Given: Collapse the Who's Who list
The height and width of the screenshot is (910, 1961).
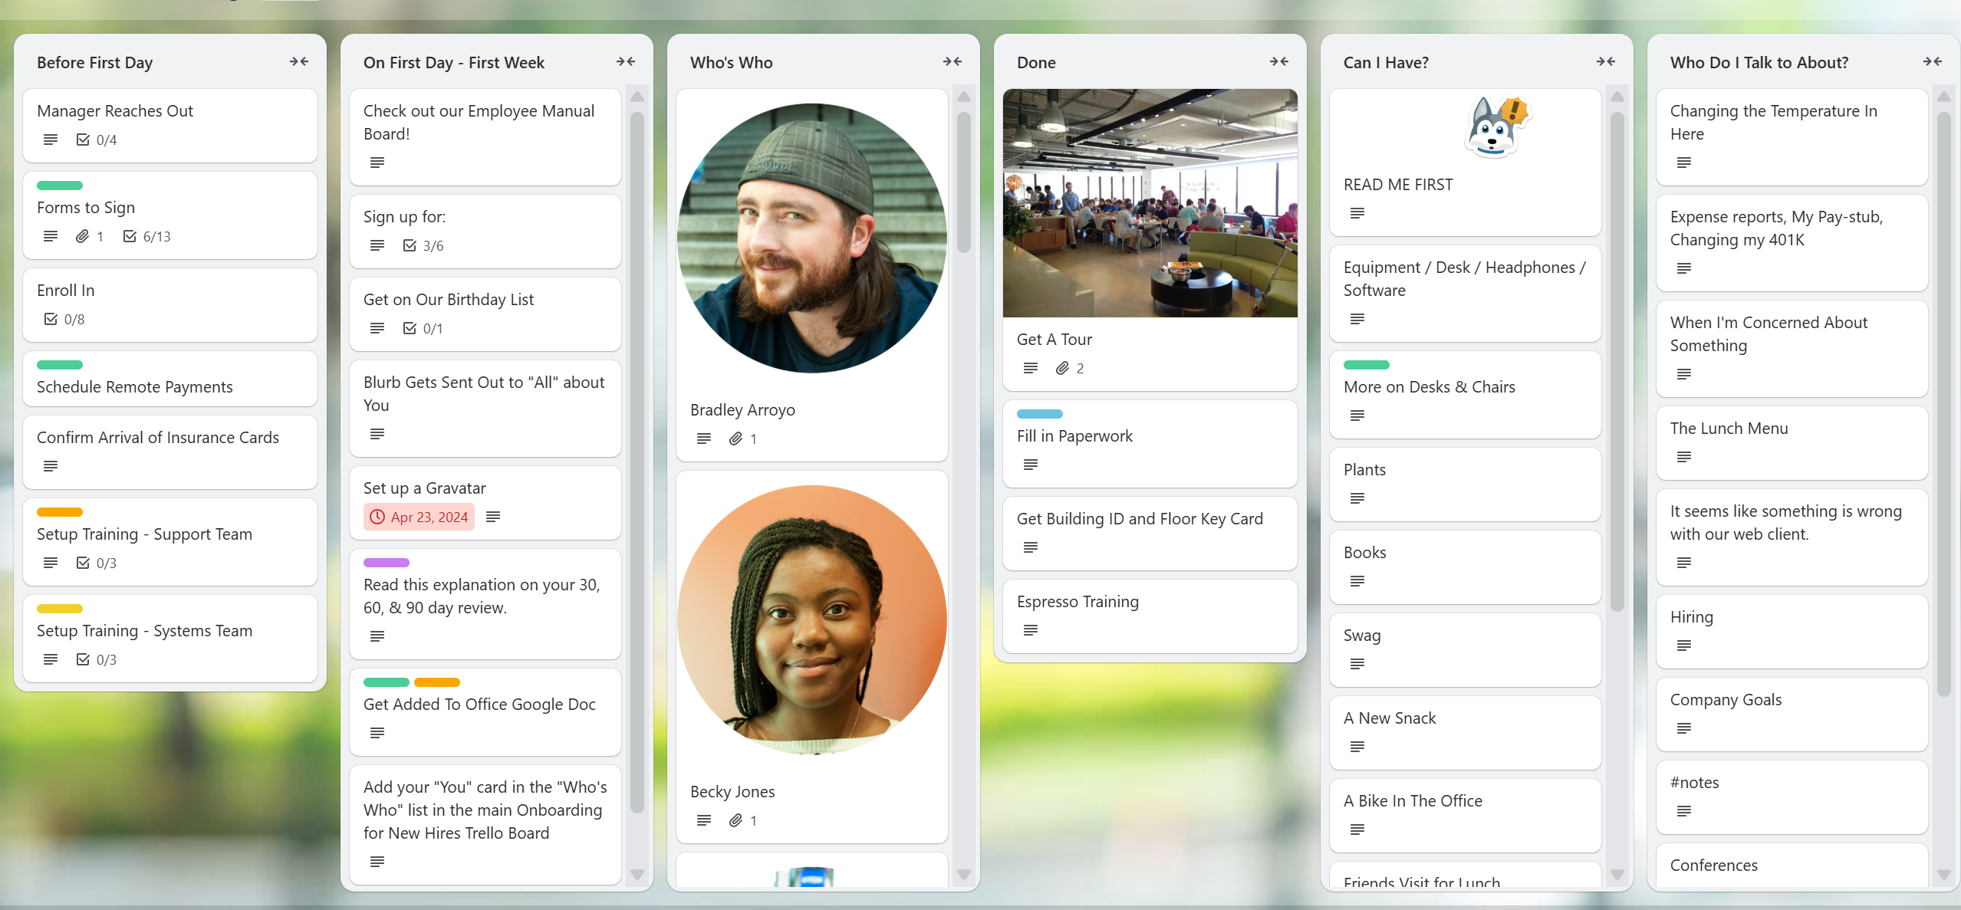Looking at the screenshot, I should pyautogui.click(x=953, y=62).
